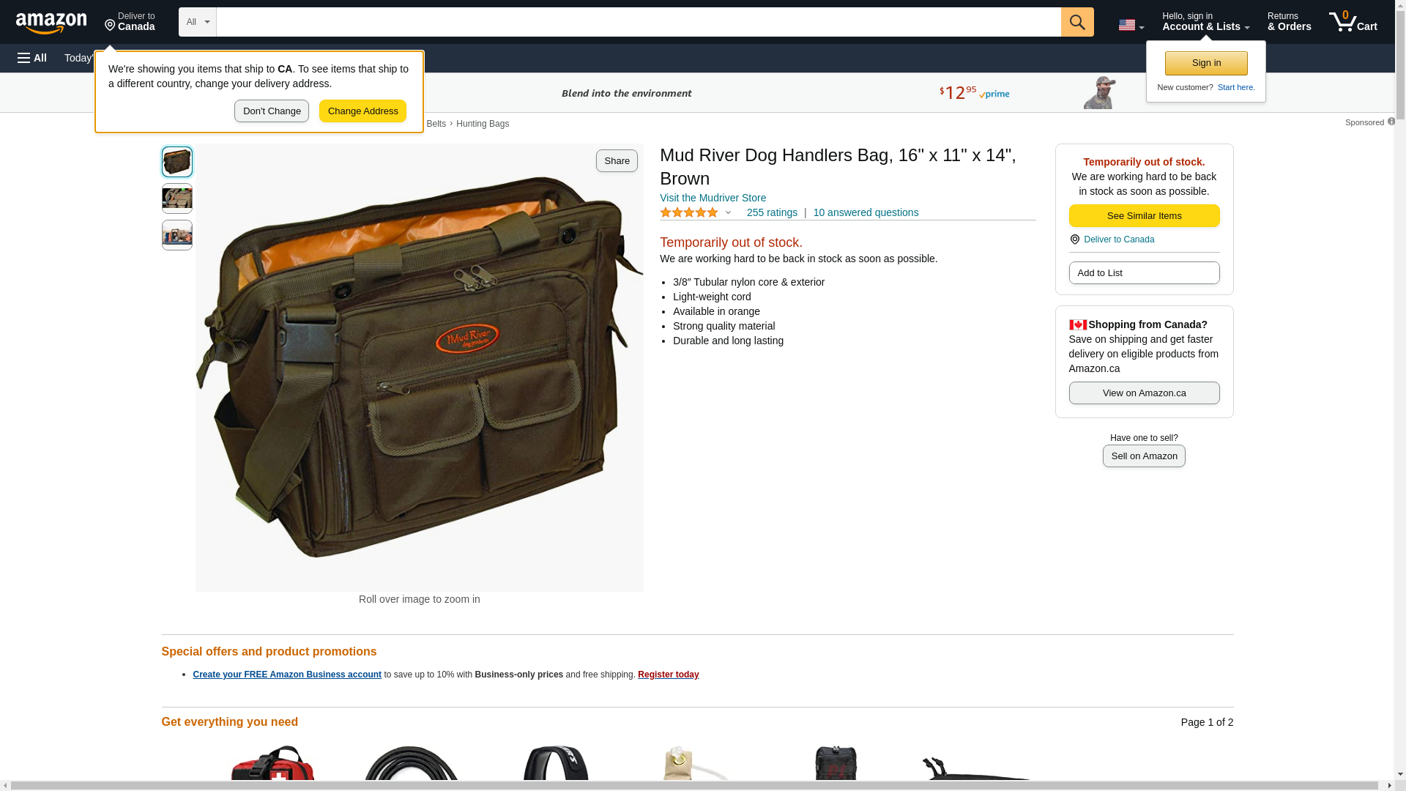Open Returns & Orders
The width and height of the screenshot is (1406, 791).
[1289, 22]
